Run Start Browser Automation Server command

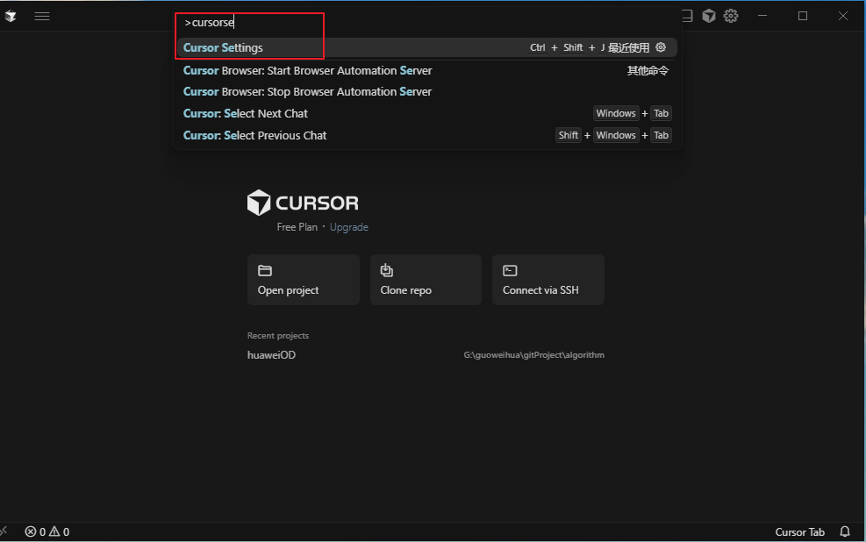click(x=426, y=71)
